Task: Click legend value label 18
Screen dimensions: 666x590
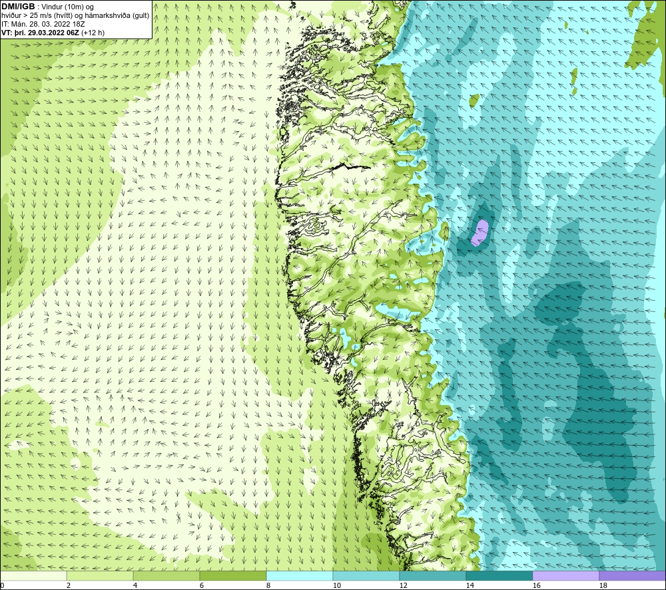Action: click(603, 586)
